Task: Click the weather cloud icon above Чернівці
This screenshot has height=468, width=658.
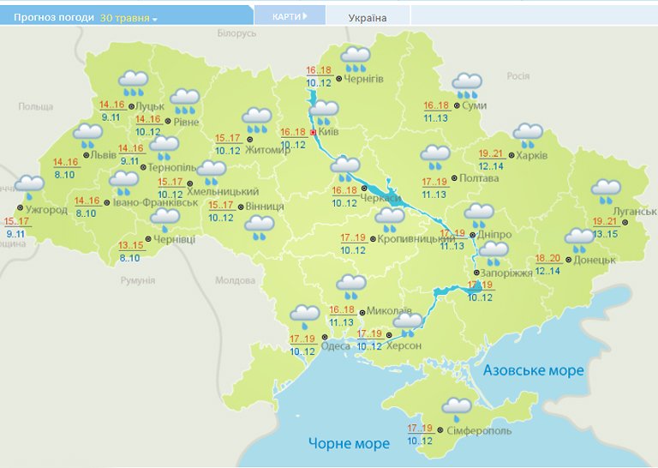Action: [164, 220]
